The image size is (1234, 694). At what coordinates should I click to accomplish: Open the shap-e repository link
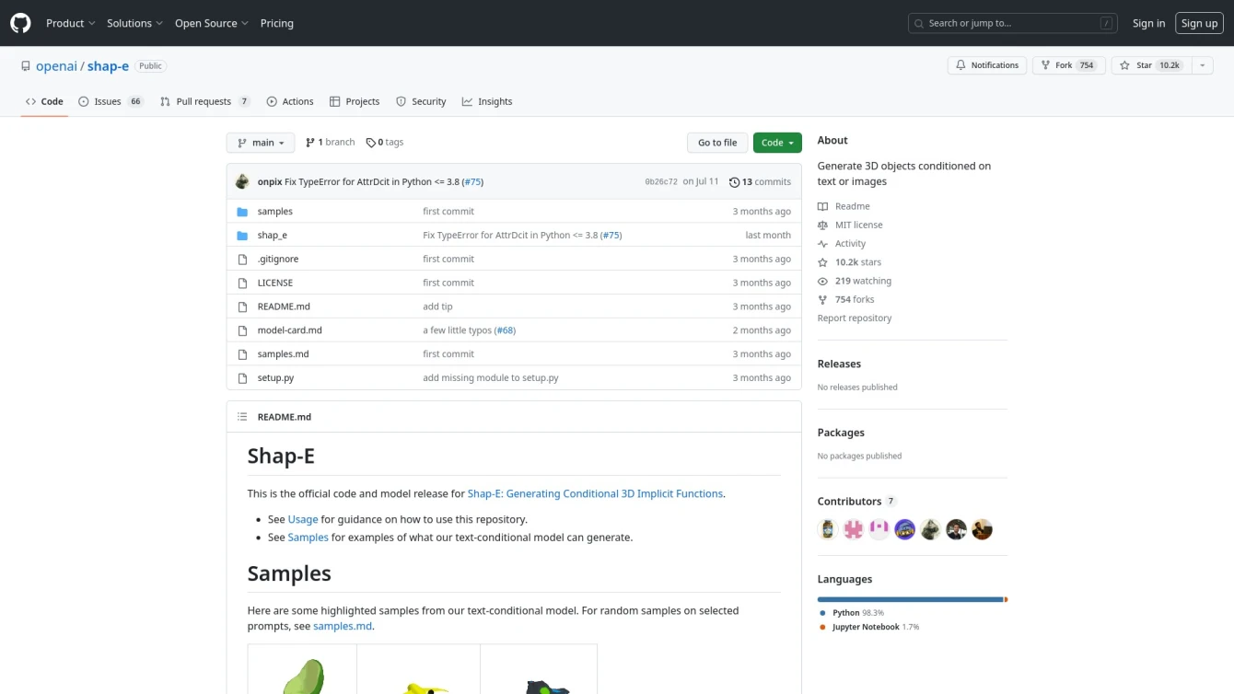[x=108, y=66]
